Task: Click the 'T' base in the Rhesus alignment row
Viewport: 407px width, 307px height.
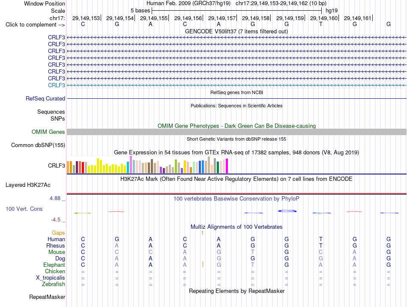Action: tap(321, 245)
